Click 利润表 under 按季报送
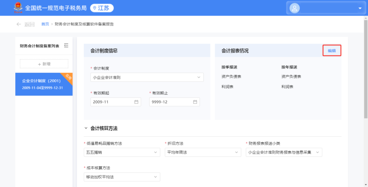This screenshot has width=368, height=187. click(227, 87)
